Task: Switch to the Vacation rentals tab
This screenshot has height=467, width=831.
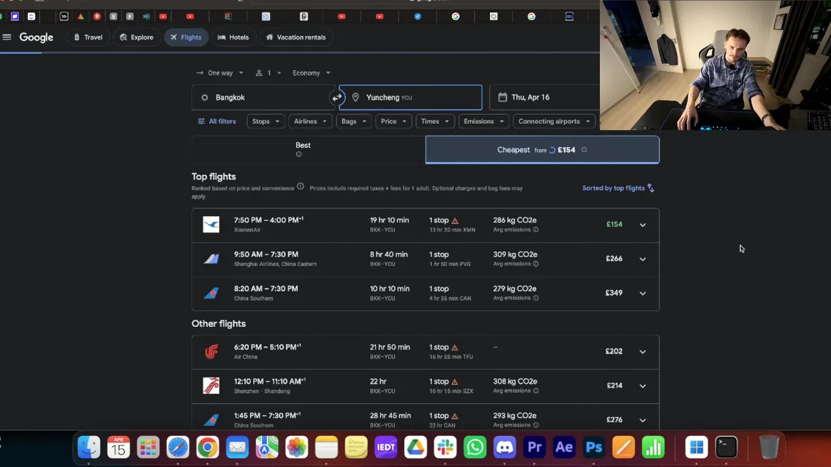Action: pos(295,38)
